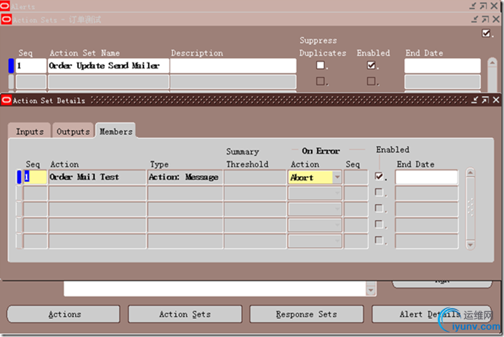
Task: Toggle checkbox at top right of Action Sets window
Action: coord(486,33)
